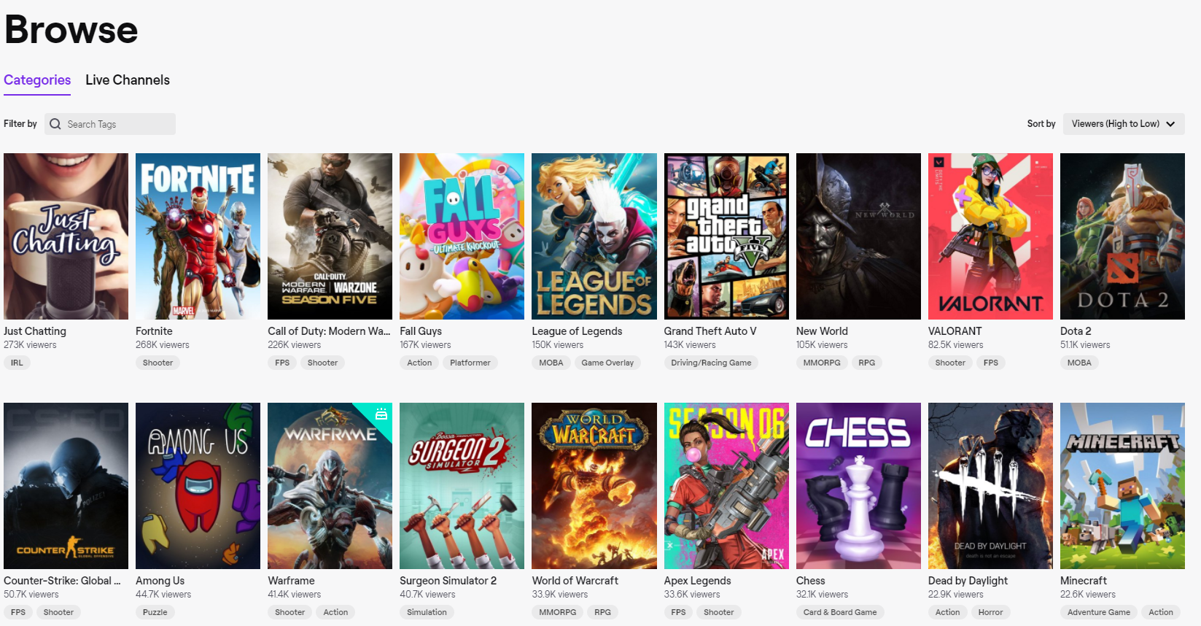Open the Fortnite title link
The width and height of the screenshot is (1201, 626).
pos(154,331)
